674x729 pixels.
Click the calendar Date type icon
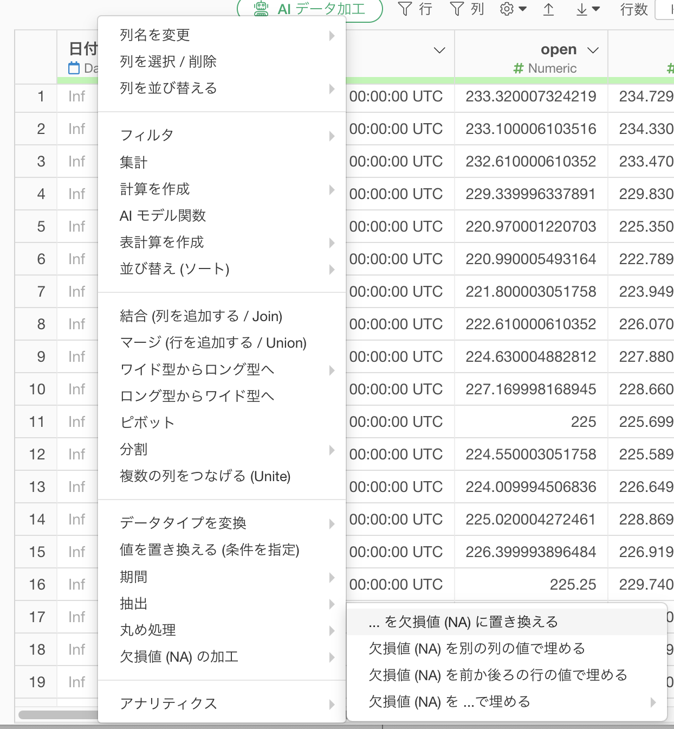coord(74,68)
